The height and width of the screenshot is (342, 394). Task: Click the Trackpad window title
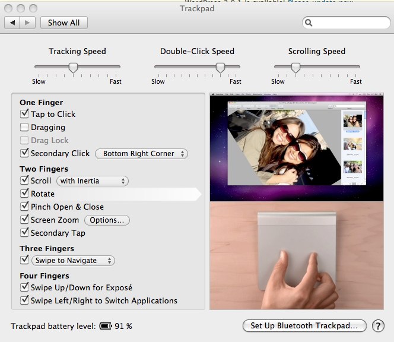(x=197, y=8)
